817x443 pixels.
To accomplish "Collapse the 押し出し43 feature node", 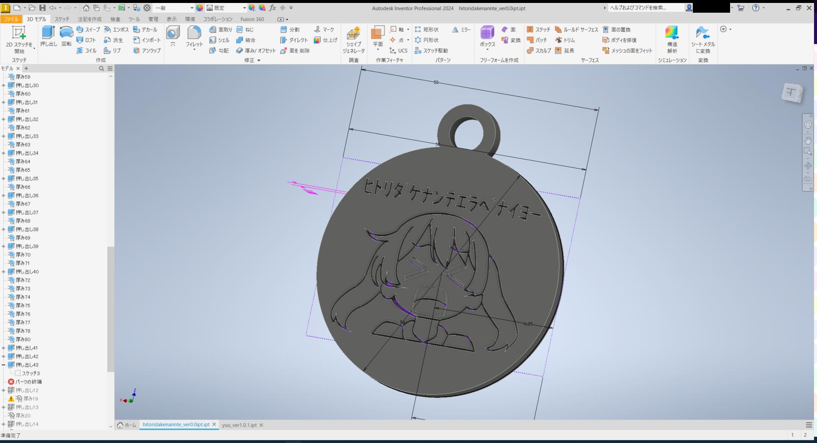I will coord(3,365).
